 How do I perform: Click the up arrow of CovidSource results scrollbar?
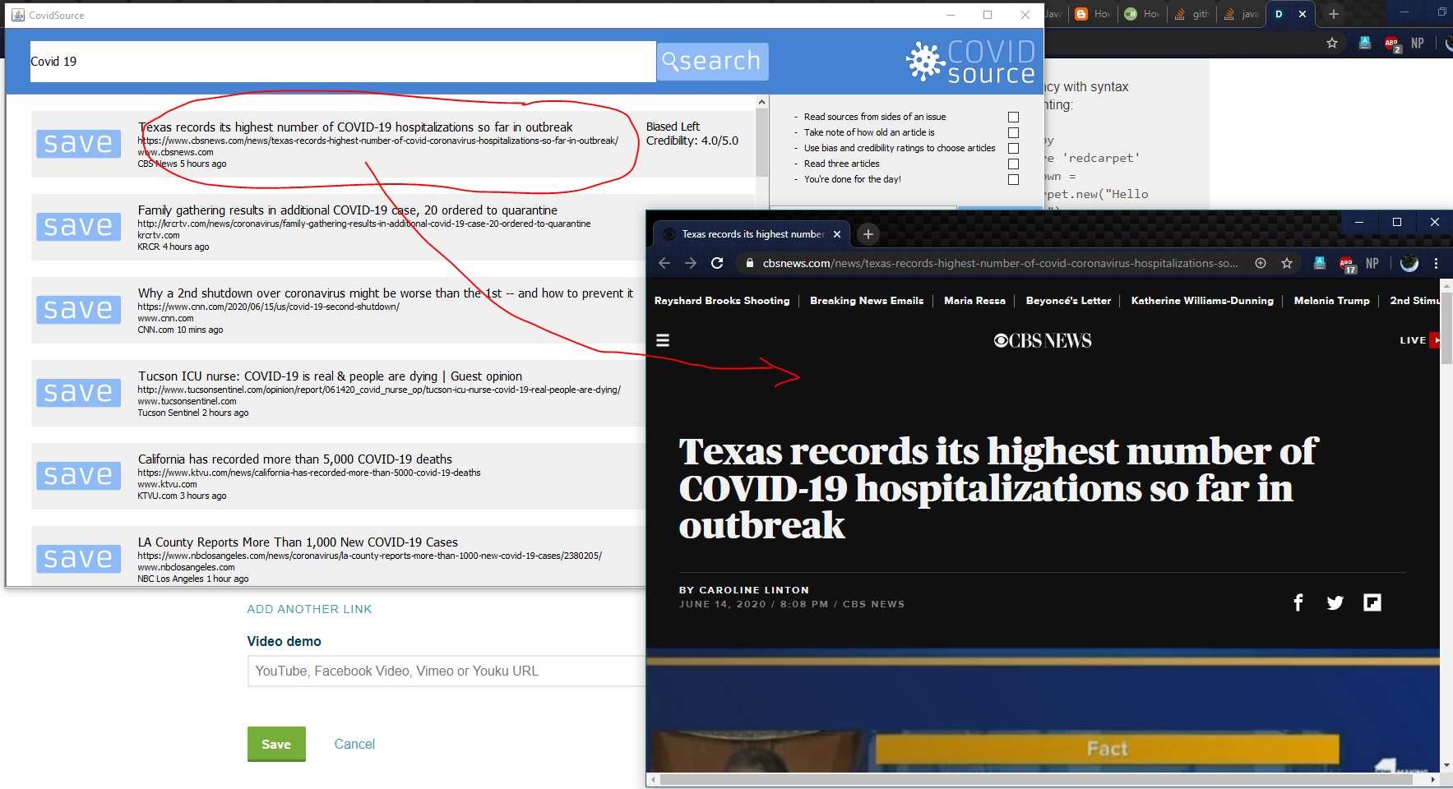coord(762,102)
